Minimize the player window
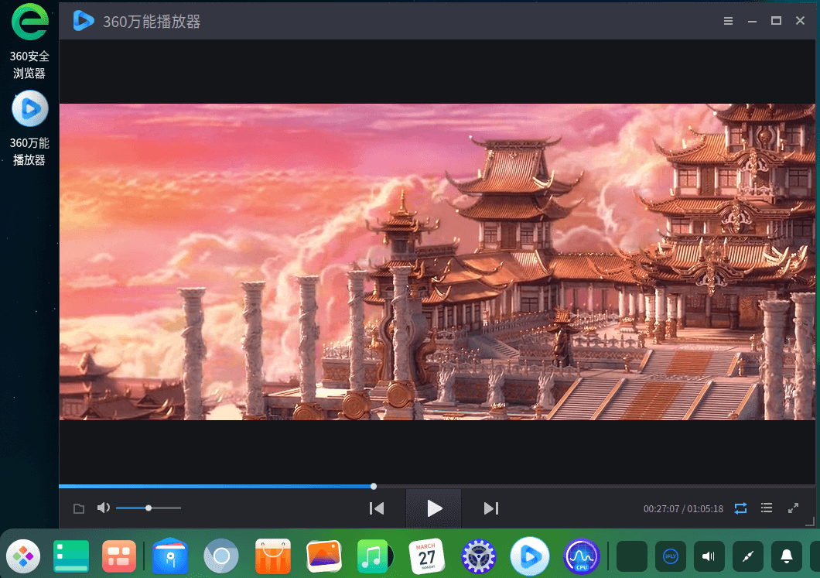The height and width of the screenshot is (578, 820). click(752, 22)
